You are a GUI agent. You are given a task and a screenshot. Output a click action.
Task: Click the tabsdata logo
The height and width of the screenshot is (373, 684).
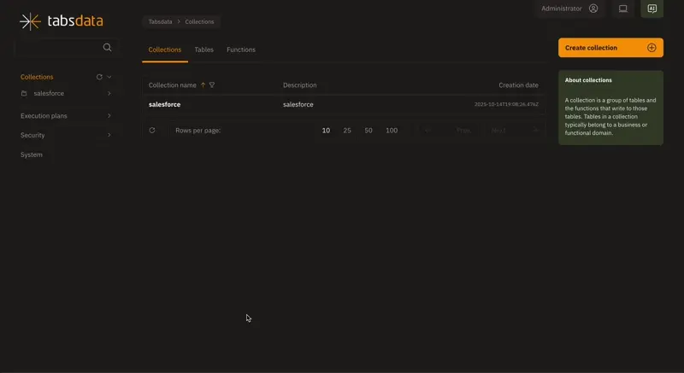tap(61, 20)
